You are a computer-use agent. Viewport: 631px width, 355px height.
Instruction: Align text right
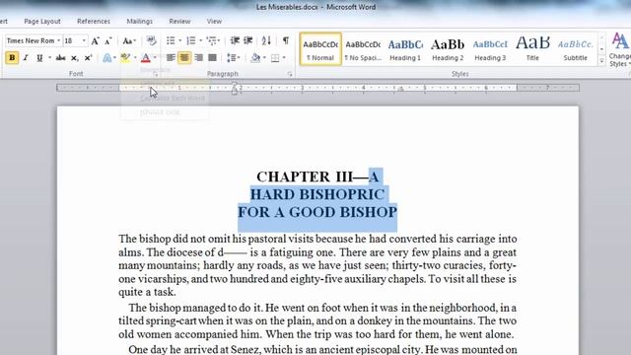[198, 58]
